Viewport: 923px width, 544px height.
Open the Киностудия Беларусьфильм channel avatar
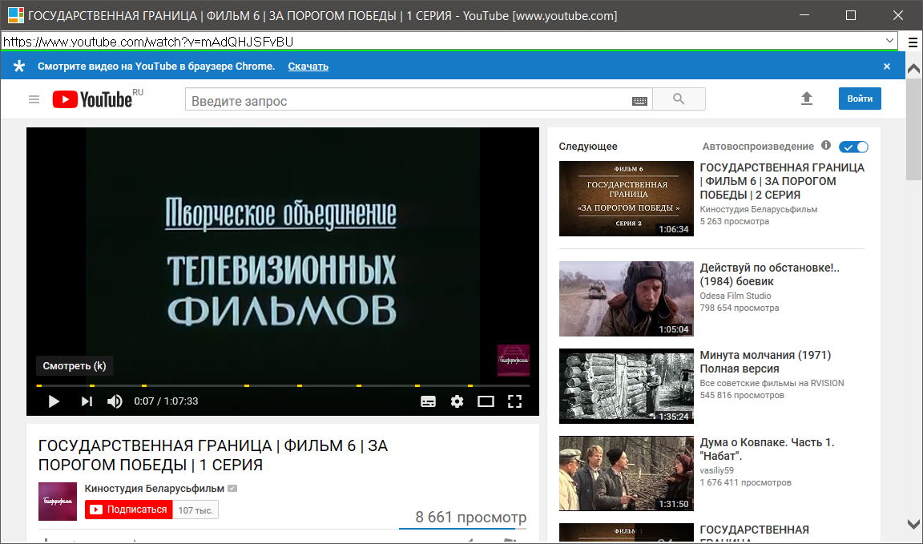coord(58,502)
